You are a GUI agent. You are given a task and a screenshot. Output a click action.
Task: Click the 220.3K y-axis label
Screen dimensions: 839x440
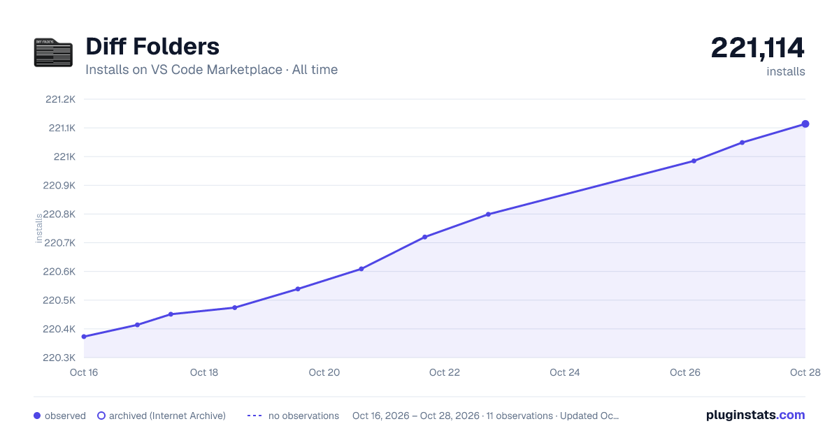pyautogui.click(x=59, y=358)
